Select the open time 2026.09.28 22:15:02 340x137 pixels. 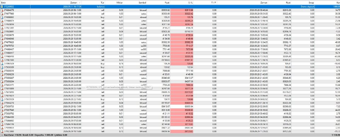[x=72, y=100]
